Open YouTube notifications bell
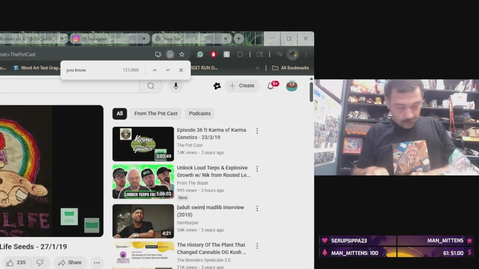This screenshot has width=479, height=269. tap(271, 86)
